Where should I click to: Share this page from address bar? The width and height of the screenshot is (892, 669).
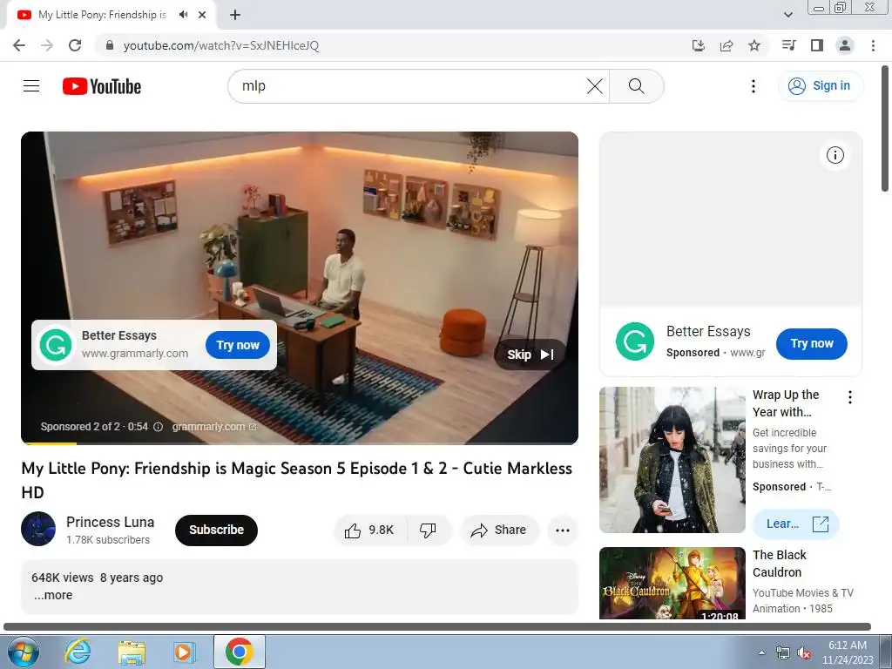pyautogui.click(x=726, y=45)
